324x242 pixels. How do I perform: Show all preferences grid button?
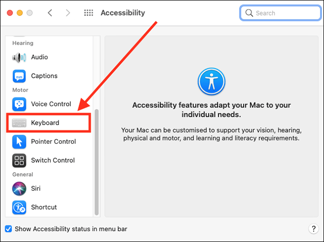(88, 13)
